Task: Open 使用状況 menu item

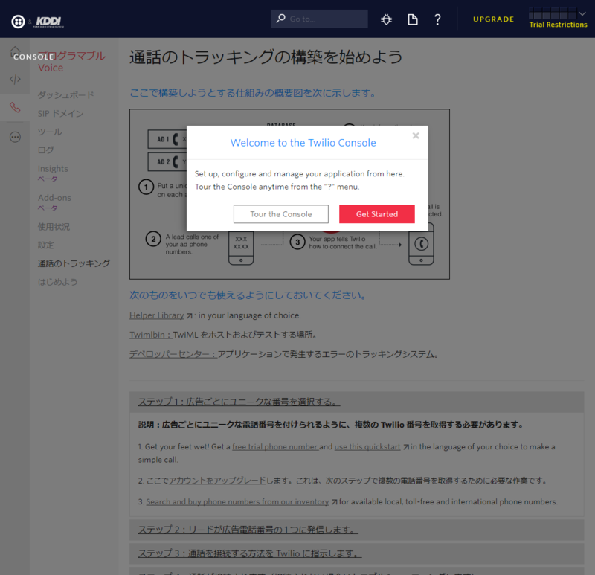Action: [x=54, y=227]
